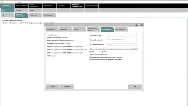Choose the Simulation interface type
Screen dimensions: 188x106
48,56
